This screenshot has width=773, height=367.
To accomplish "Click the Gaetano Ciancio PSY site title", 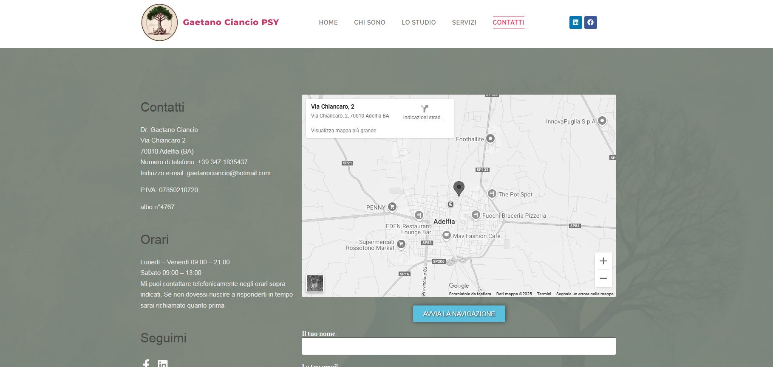I will (x=231, y=22).
